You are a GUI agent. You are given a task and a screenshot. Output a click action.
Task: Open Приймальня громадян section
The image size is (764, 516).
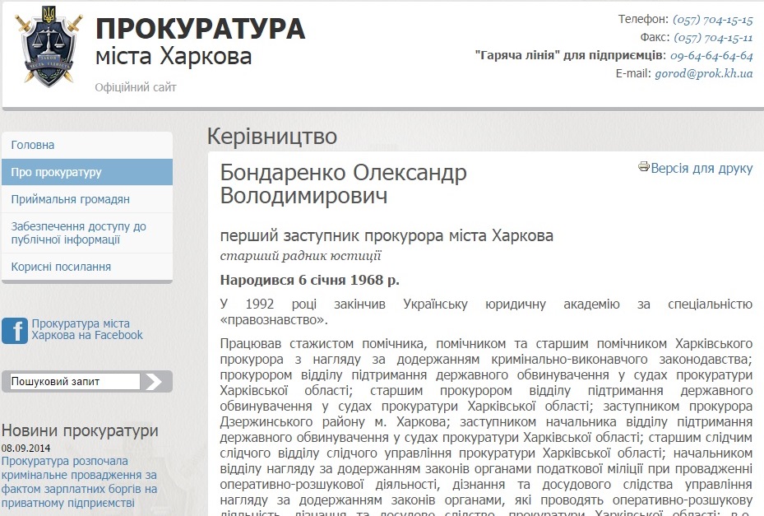(x=71, y=199)
